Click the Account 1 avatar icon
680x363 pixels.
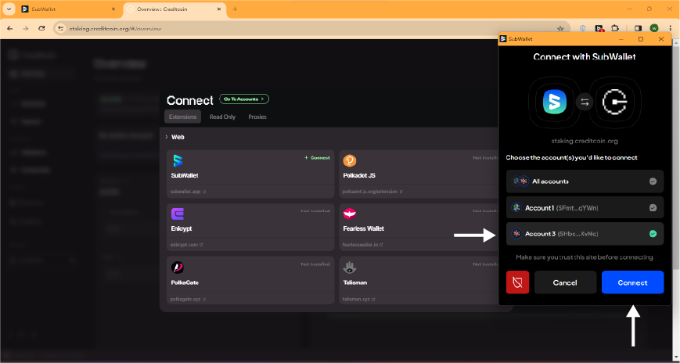(x=516, y=208)
